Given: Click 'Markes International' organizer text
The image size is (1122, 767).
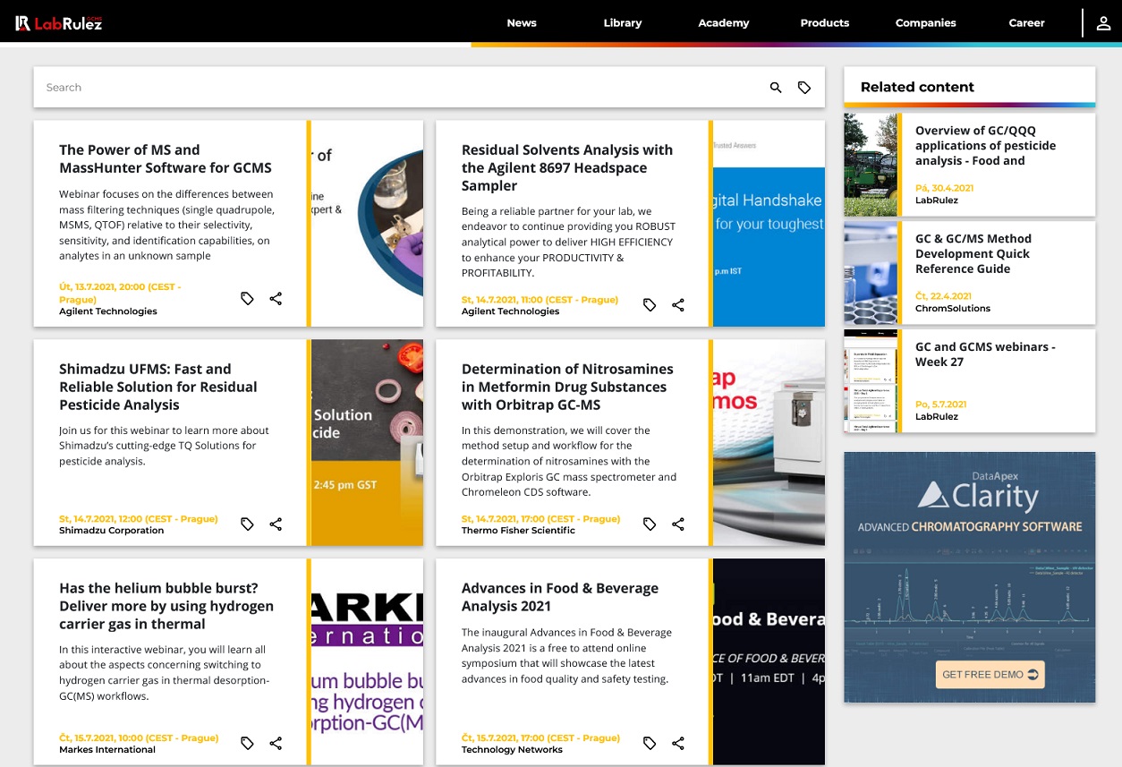Looking at the screenshot, I should tap(107, 750).
